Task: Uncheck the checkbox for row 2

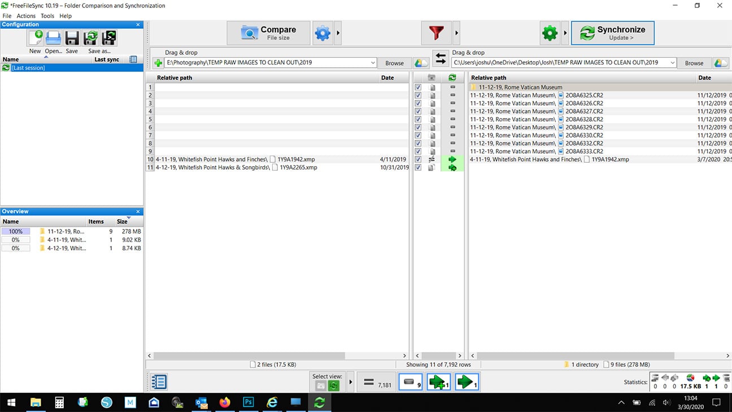Action: [418, 96]
